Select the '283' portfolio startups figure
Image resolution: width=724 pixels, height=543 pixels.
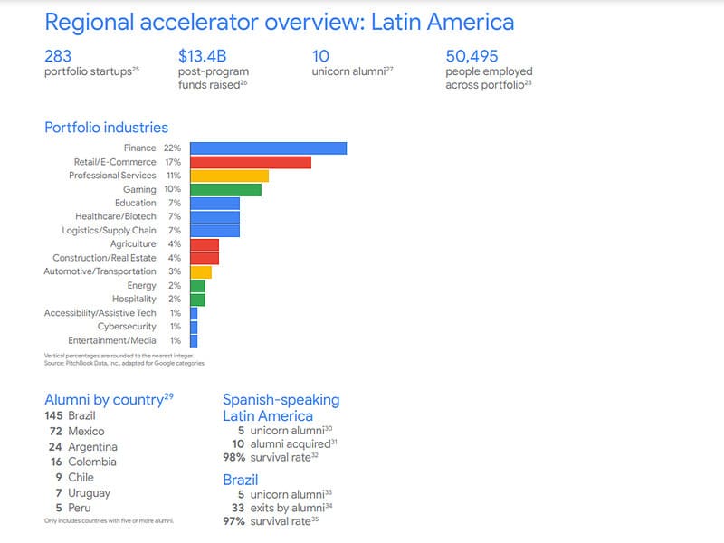[58, 56]
